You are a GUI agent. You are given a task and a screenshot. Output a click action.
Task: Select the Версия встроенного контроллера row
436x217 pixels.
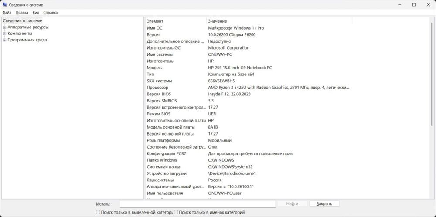pos(248,108)
